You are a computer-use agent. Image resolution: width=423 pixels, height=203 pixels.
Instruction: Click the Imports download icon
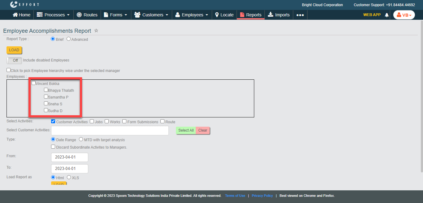(x=271, y=15)
